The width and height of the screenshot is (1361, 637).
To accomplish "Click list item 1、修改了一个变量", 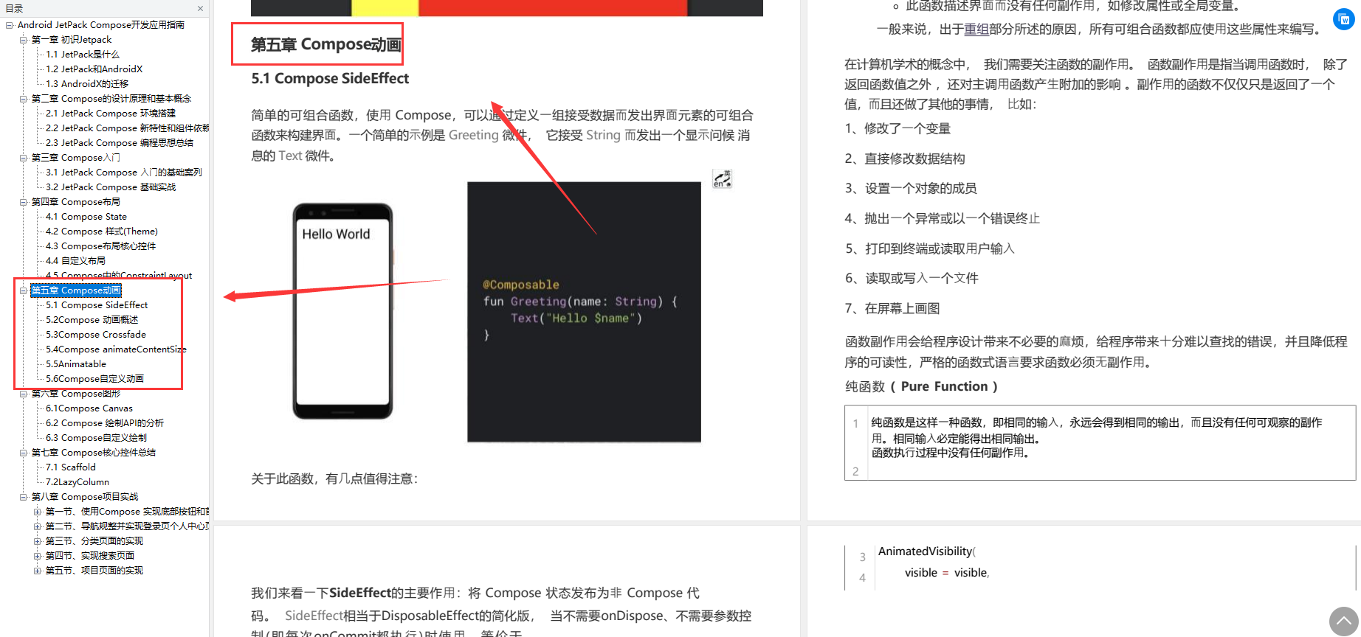I will coord(897,129).
